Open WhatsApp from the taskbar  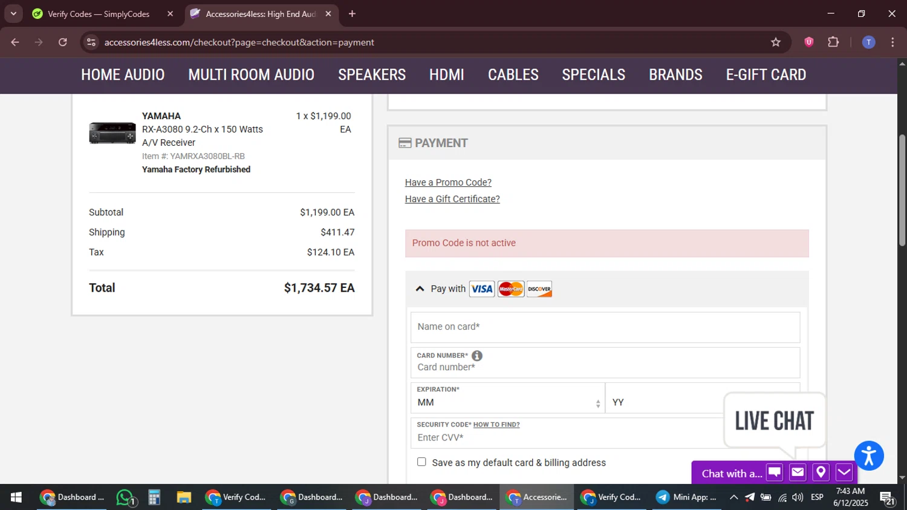[125, 497]
